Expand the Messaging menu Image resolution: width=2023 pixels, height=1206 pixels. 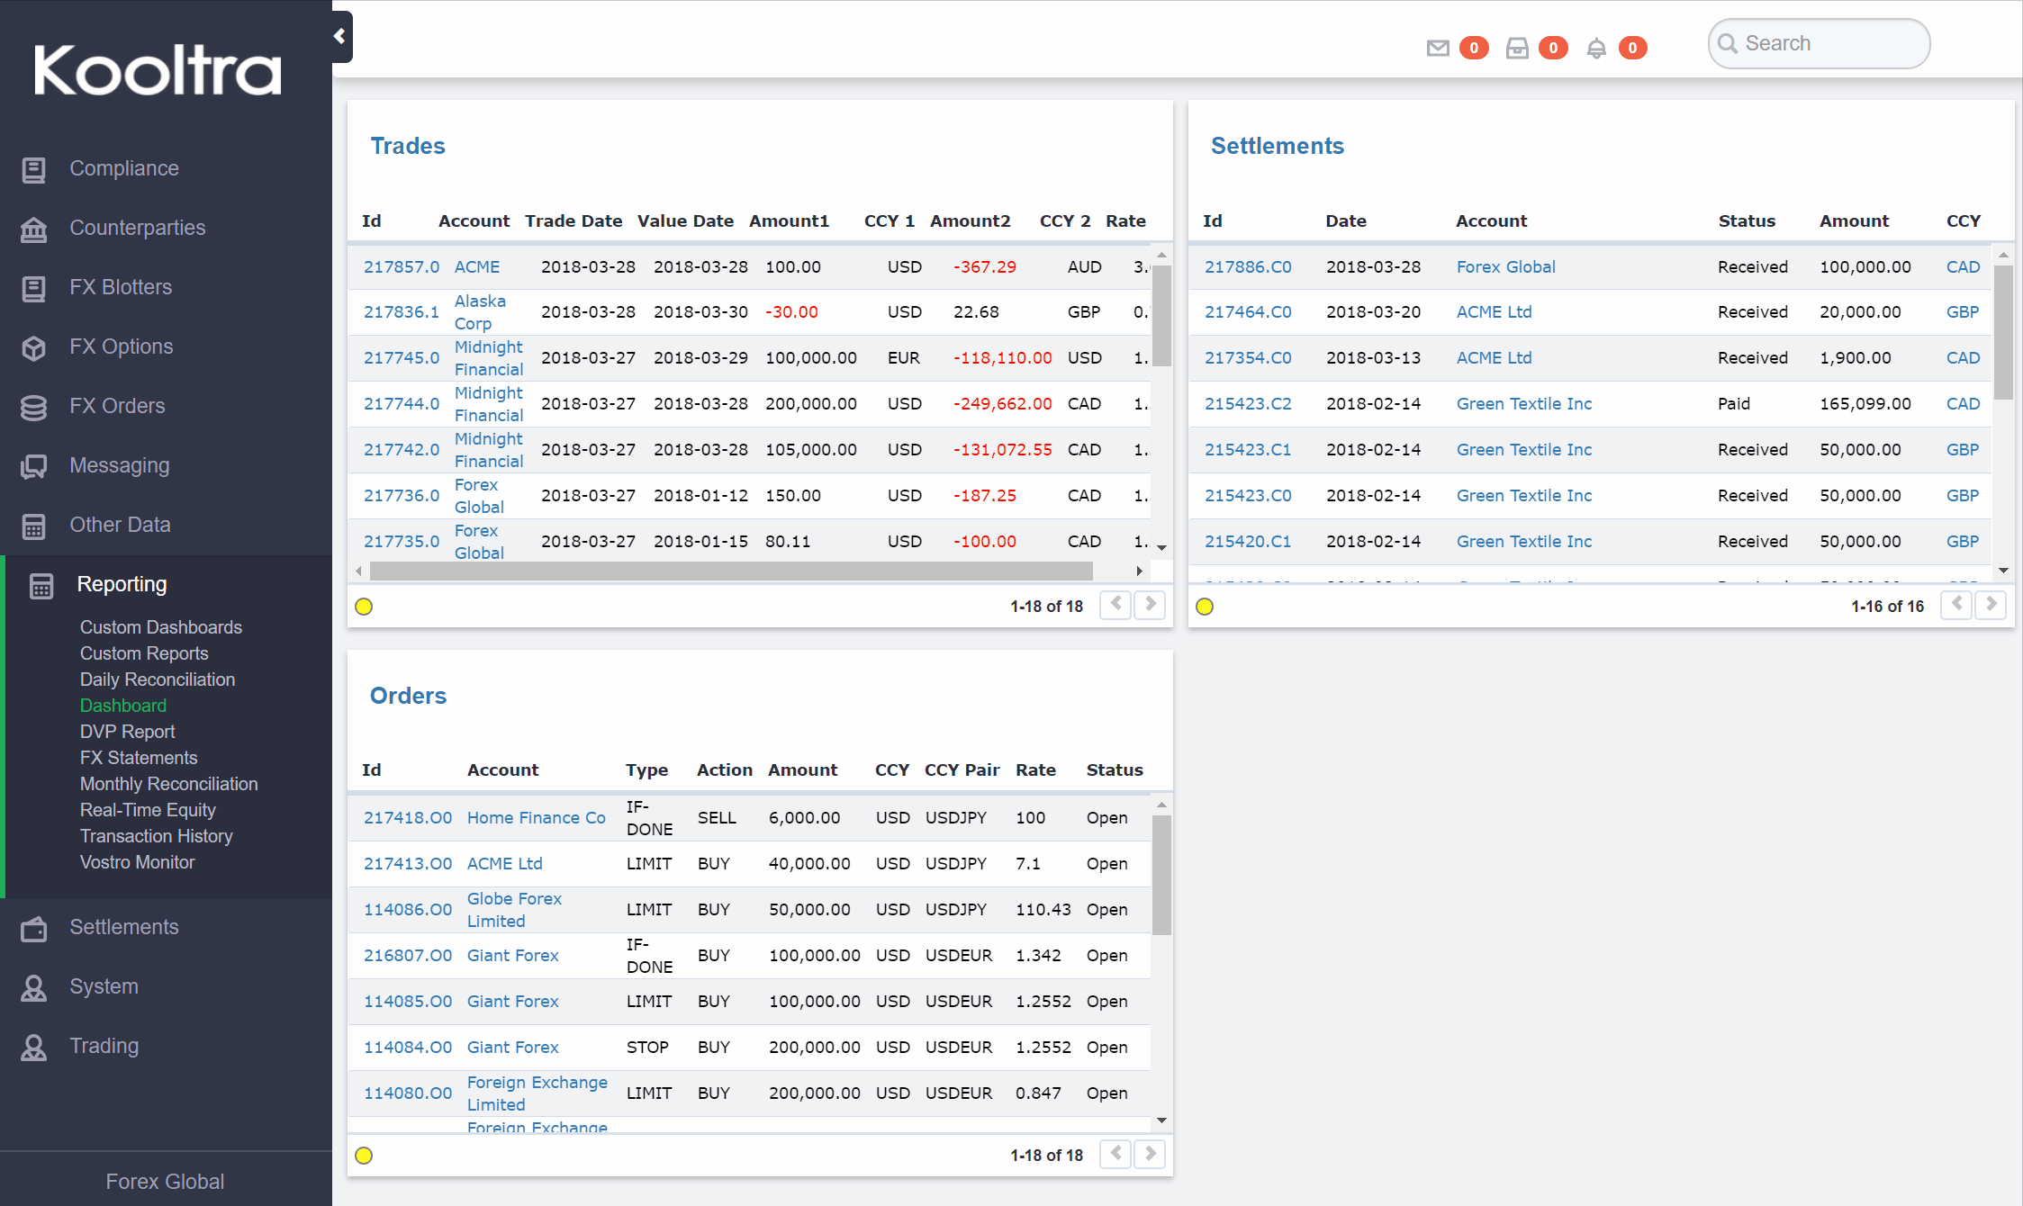[x=120, y=465]
